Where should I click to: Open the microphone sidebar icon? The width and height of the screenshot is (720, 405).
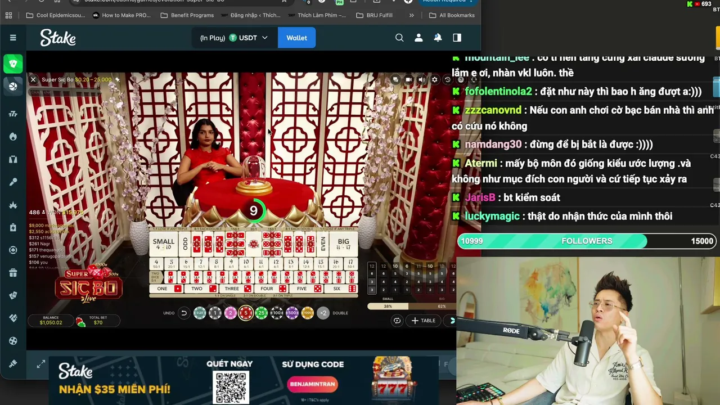coord(13,182)
